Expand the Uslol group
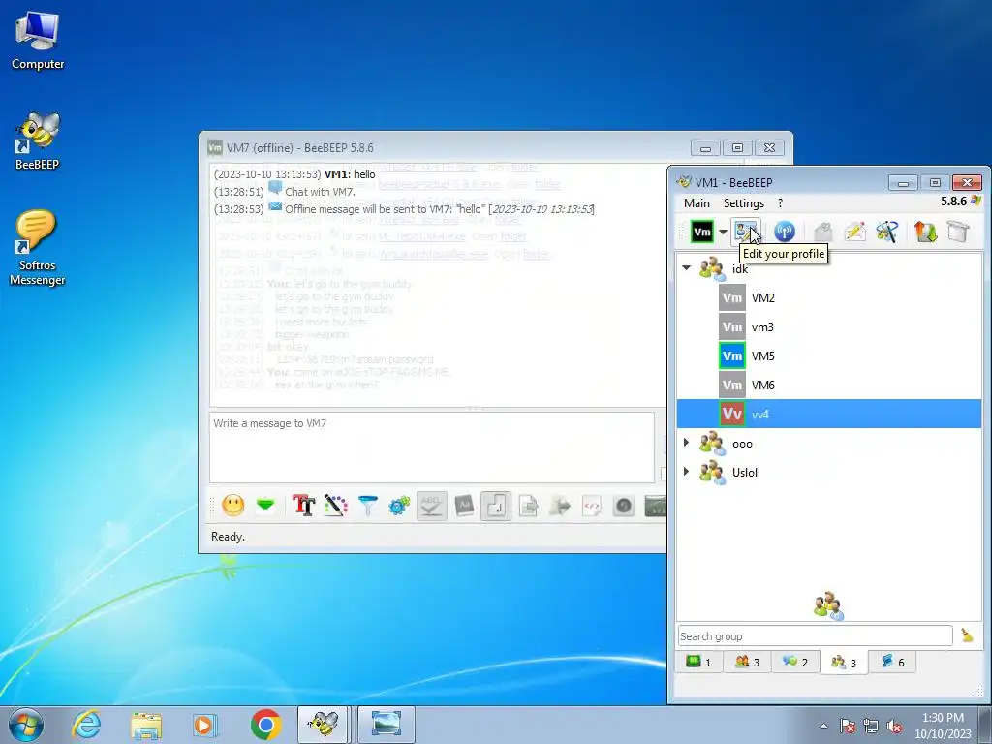The width and height of the screenshot is (992, 744). (x=687, y=472)
